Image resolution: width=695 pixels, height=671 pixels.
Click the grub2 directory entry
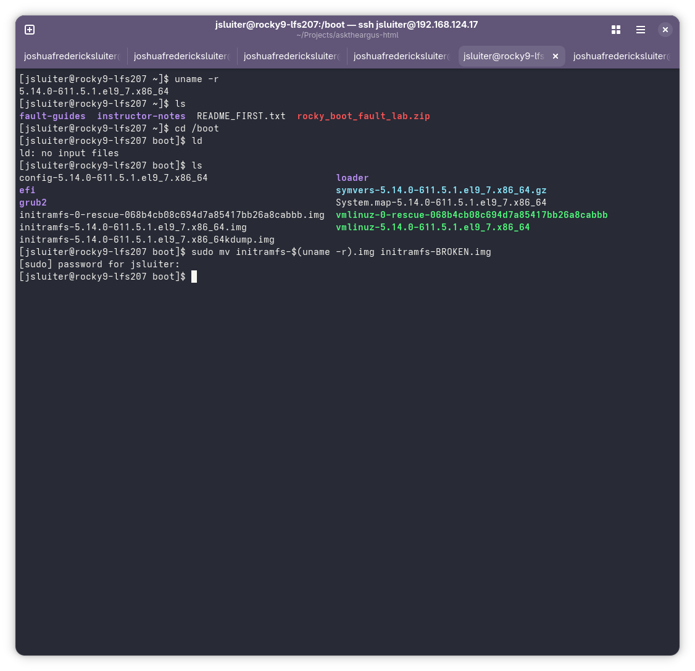pyautogui.click(x=33, y=202)
